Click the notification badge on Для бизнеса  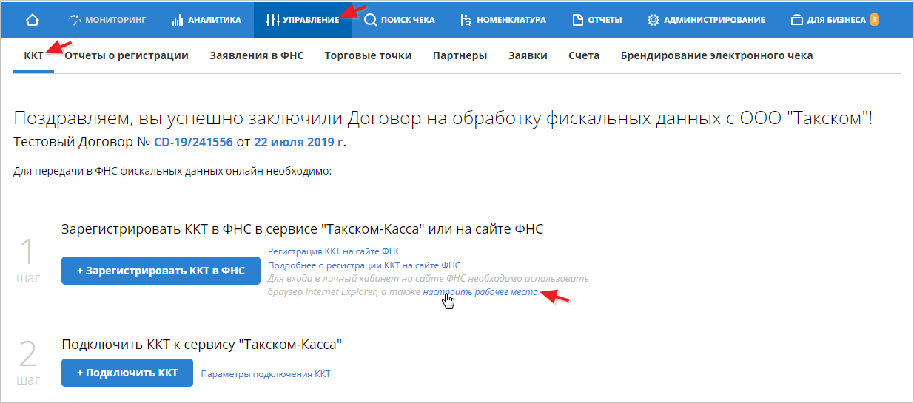pos(874,20)
